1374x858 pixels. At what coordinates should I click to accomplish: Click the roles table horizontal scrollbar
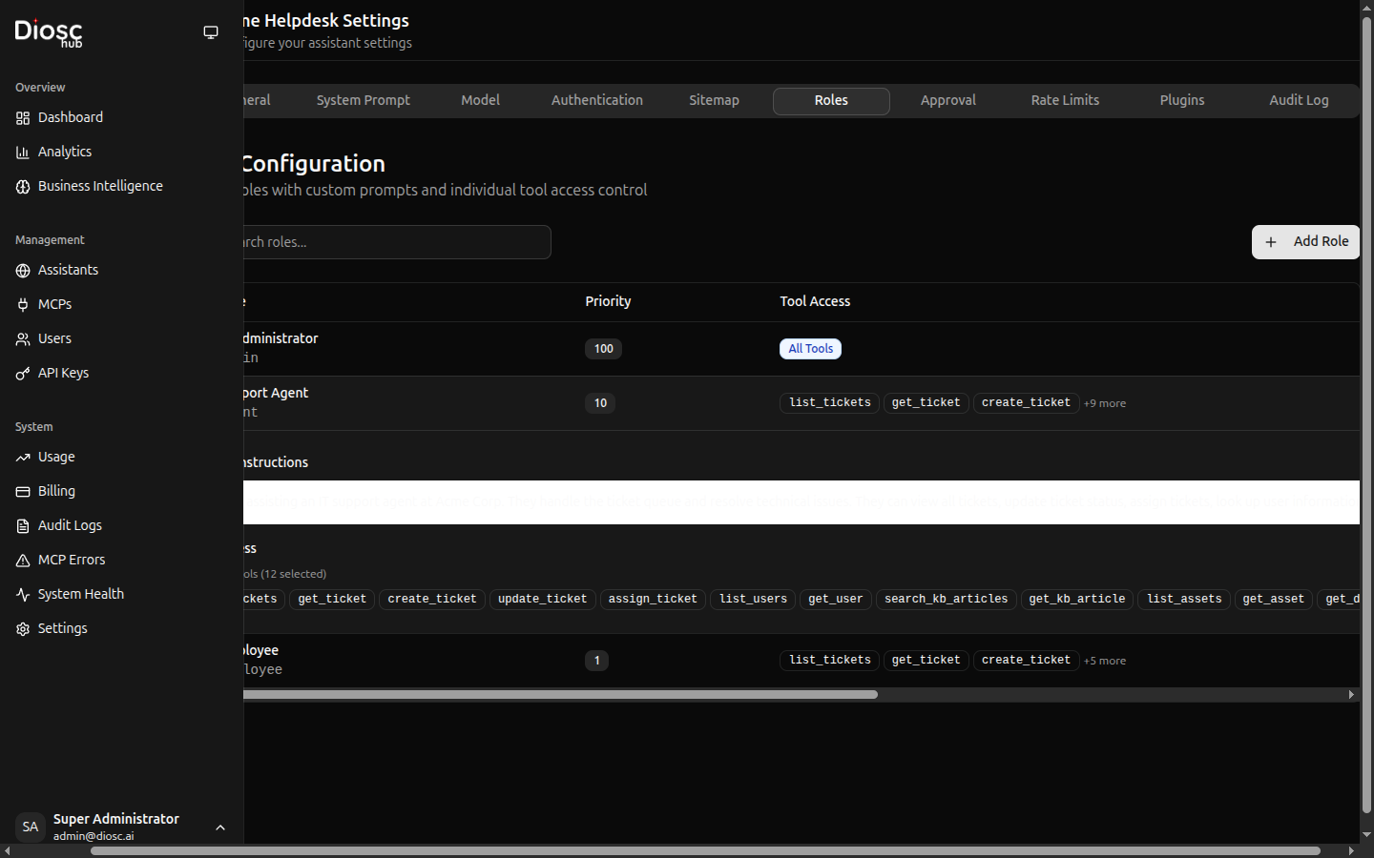click(560, 695)
